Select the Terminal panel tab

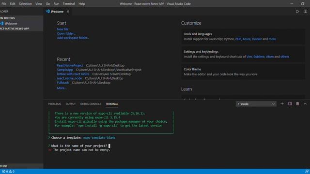click(x=112, y=104)
